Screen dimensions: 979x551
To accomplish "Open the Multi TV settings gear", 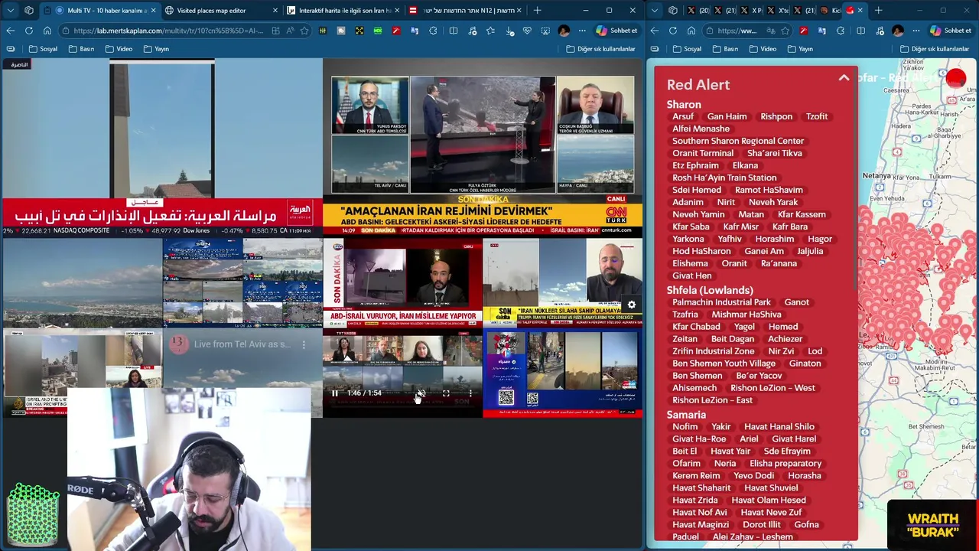I will coord(632,305).
